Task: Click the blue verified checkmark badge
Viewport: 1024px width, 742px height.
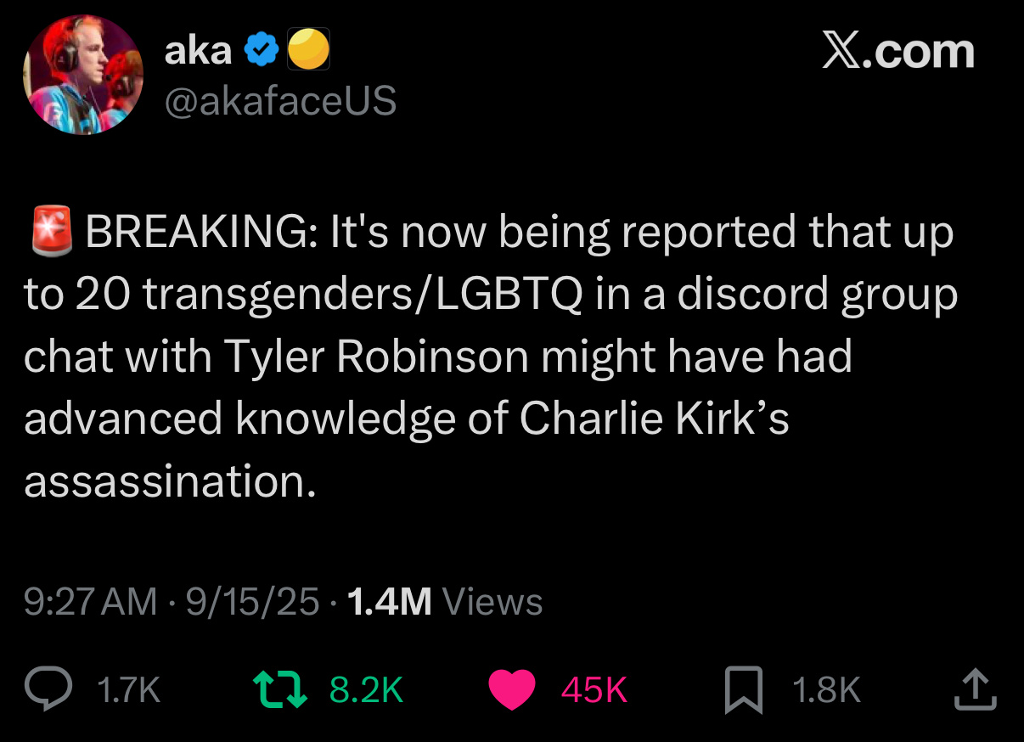Action: 262,53
